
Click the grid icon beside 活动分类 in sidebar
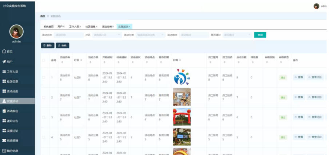click(4, 91)
